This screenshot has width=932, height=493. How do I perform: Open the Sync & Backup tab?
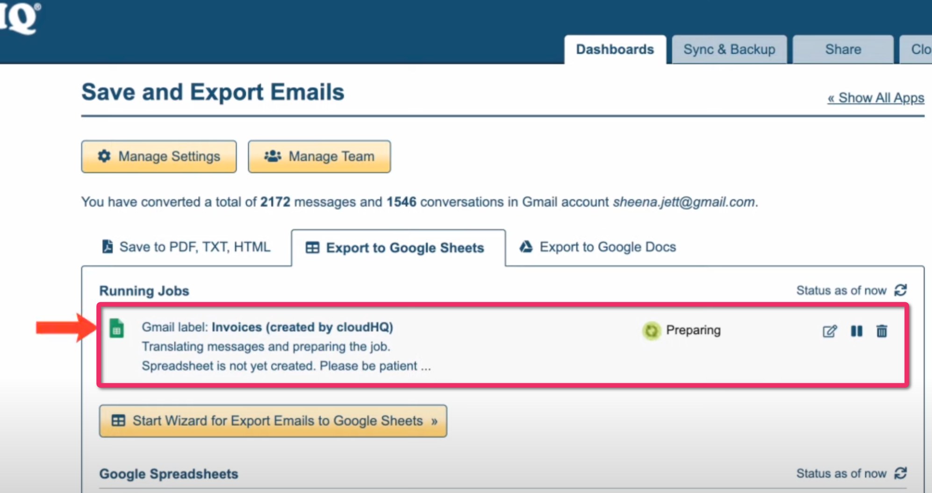[729, 49]
